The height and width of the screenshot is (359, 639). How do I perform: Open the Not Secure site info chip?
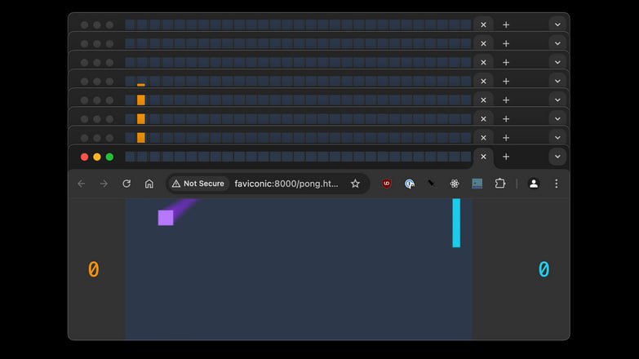click(x=198, y=184)
